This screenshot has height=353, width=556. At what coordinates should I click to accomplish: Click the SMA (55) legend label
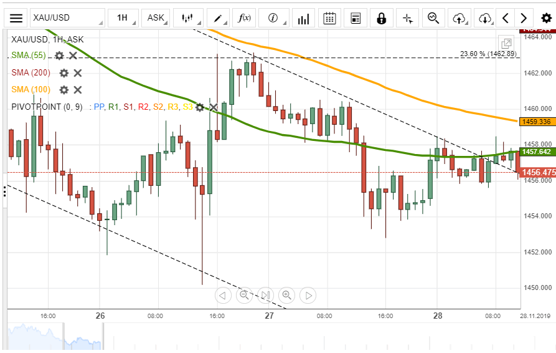click(x=29, y=56)
